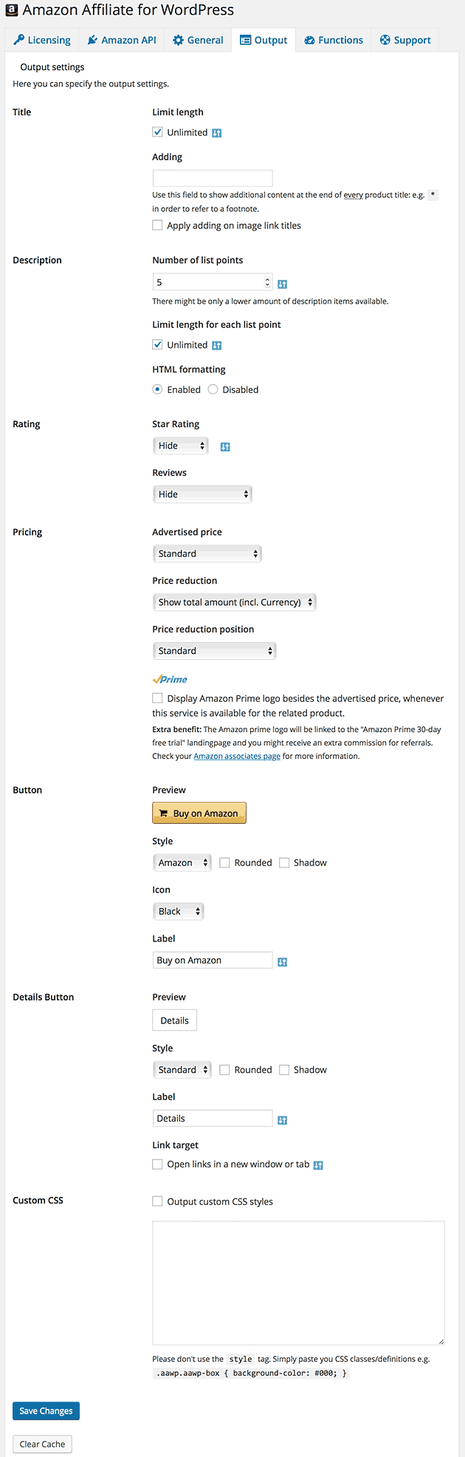
Task: Click the plug icon on Amazon API tab
Action: tap(92, 40)
